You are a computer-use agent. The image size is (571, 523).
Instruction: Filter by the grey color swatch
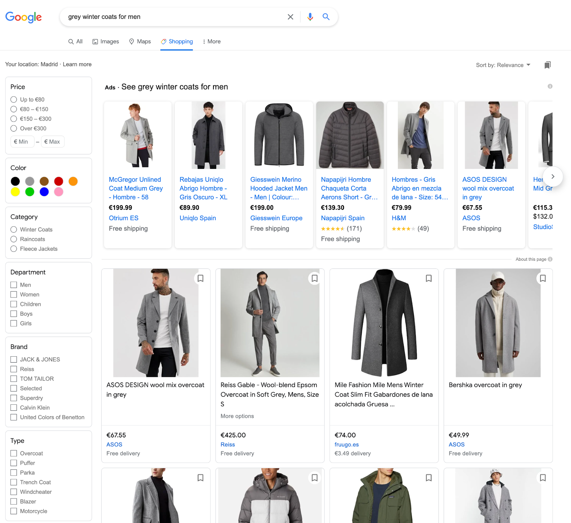click(x=30, y=181)
